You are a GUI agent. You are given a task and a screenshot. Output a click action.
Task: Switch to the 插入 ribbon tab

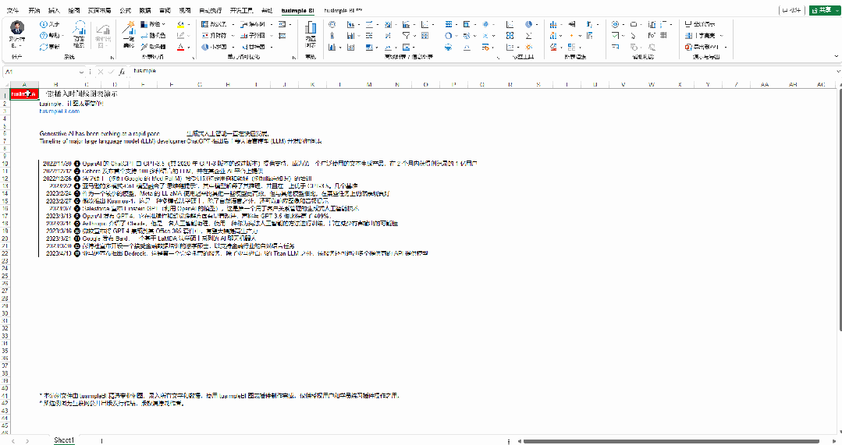coord(54,11)
